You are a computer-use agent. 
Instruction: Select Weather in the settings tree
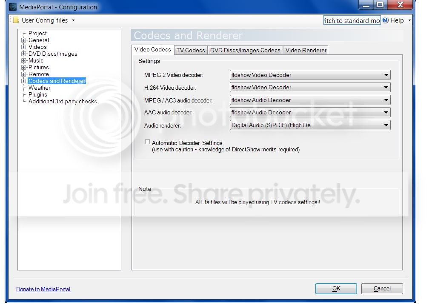pos(40,88)
